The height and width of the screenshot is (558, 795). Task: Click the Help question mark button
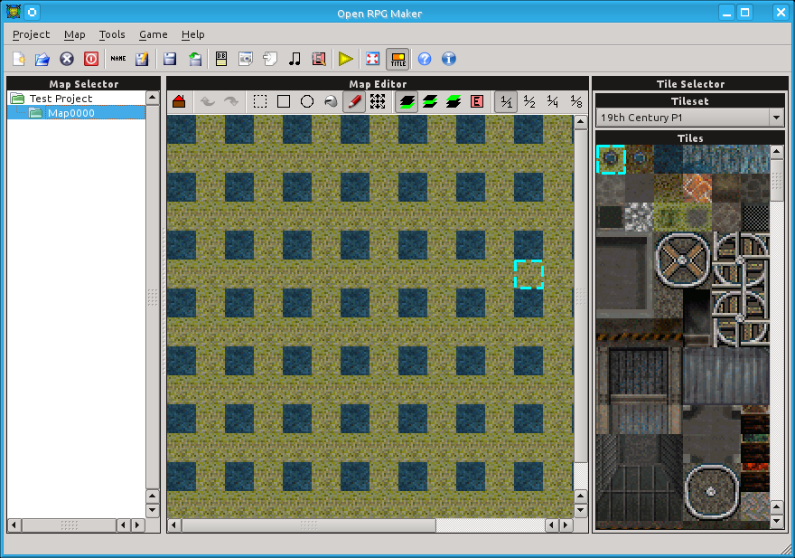tap(425, 59)
